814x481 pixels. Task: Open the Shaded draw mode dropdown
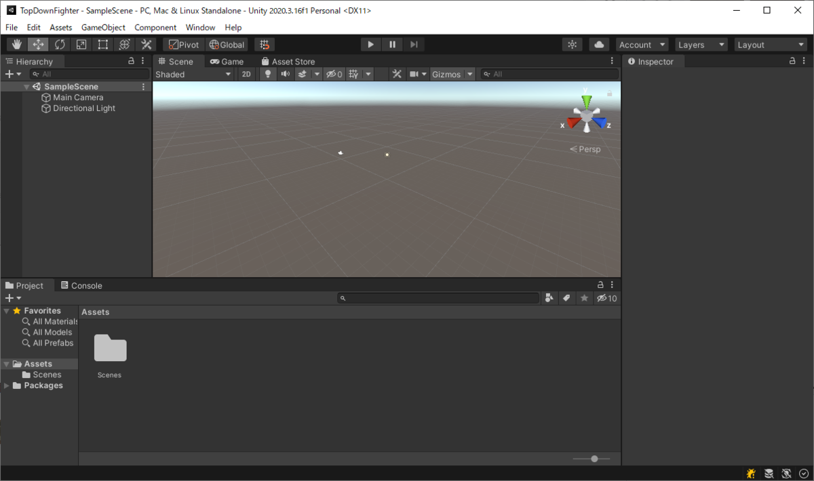click(x=193, y=75)
